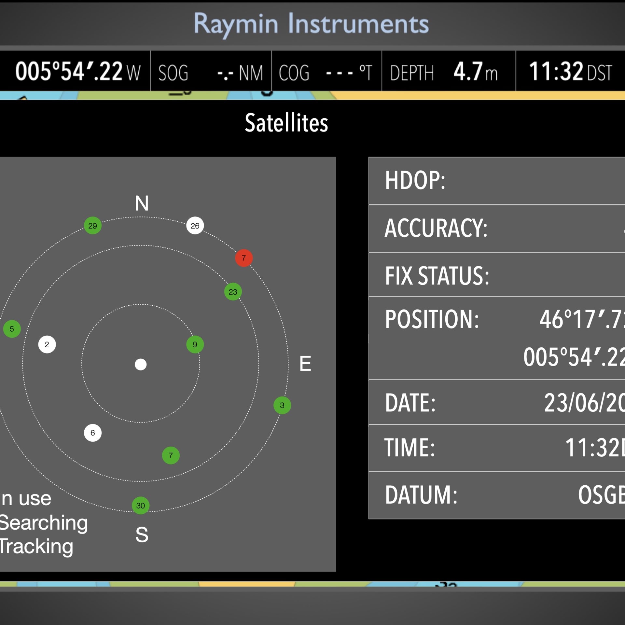
Task: Select white satellite 26 on sky view
Action: tap(195, 226)
